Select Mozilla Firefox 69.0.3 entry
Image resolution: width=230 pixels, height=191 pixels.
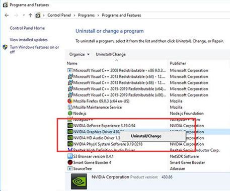101,101
